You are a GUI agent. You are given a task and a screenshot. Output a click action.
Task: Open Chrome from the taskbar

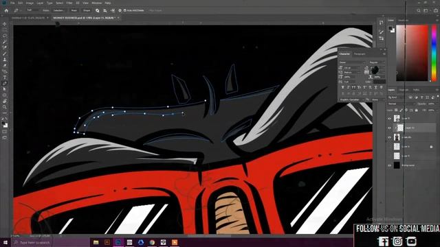point(152,242)
